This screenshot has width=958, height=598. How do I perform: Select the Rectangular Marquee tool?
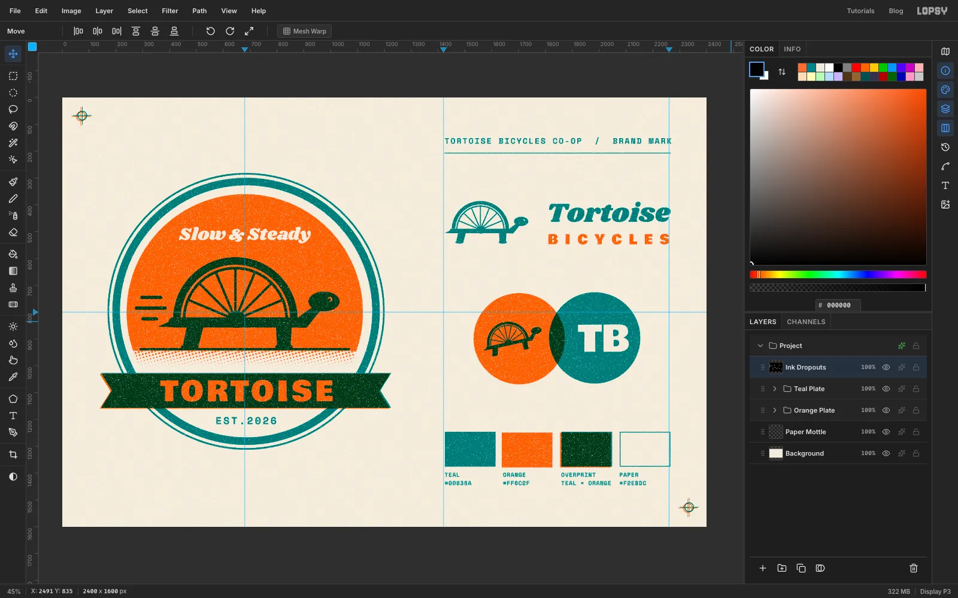(x=13, y=76)
